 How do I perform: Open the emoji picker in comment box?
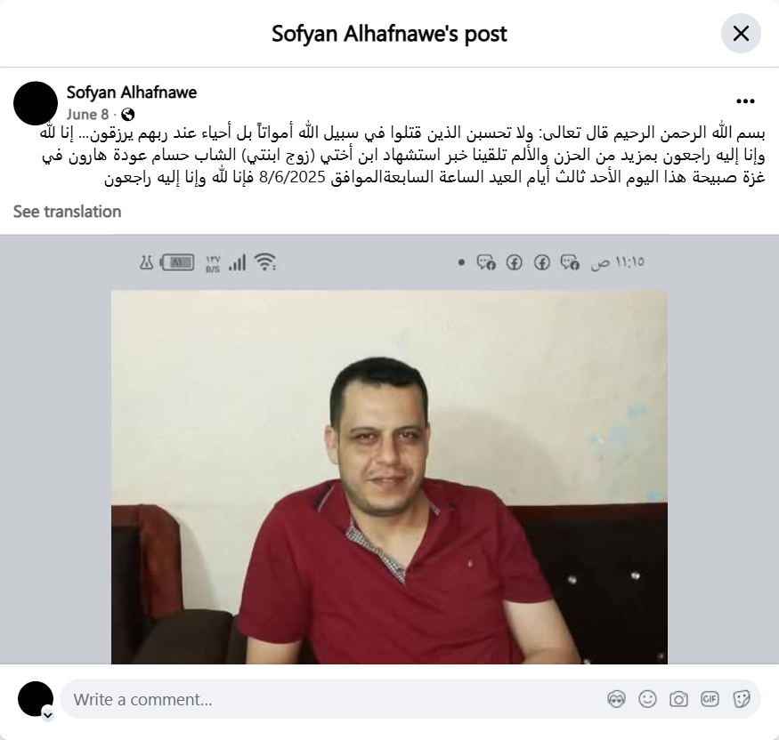pos(647,699)
